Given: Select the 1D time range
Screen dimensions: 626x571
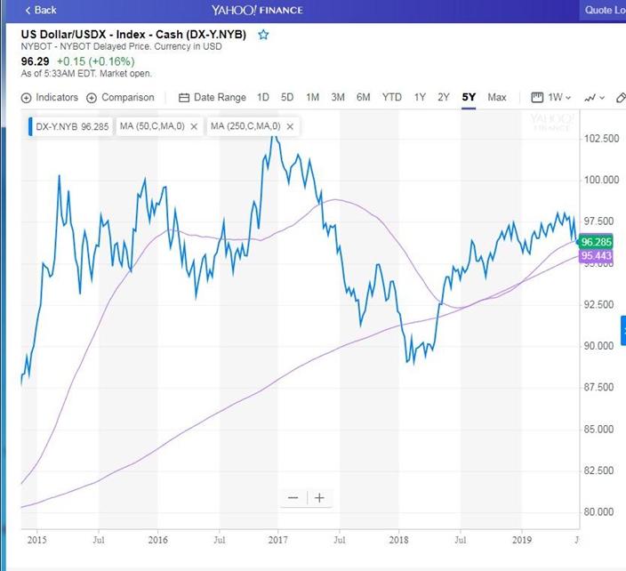Looking at the screenshot, I should tap(262, 98).
